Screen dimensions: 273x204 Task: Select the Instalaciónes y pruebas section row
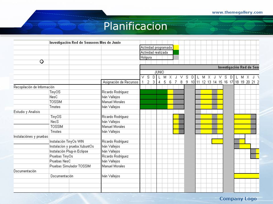pos(31,137)
